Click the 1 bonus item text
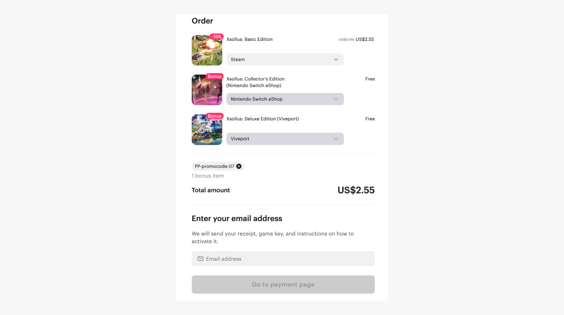The width and height of the screenshot is (564, 315). 208,176
